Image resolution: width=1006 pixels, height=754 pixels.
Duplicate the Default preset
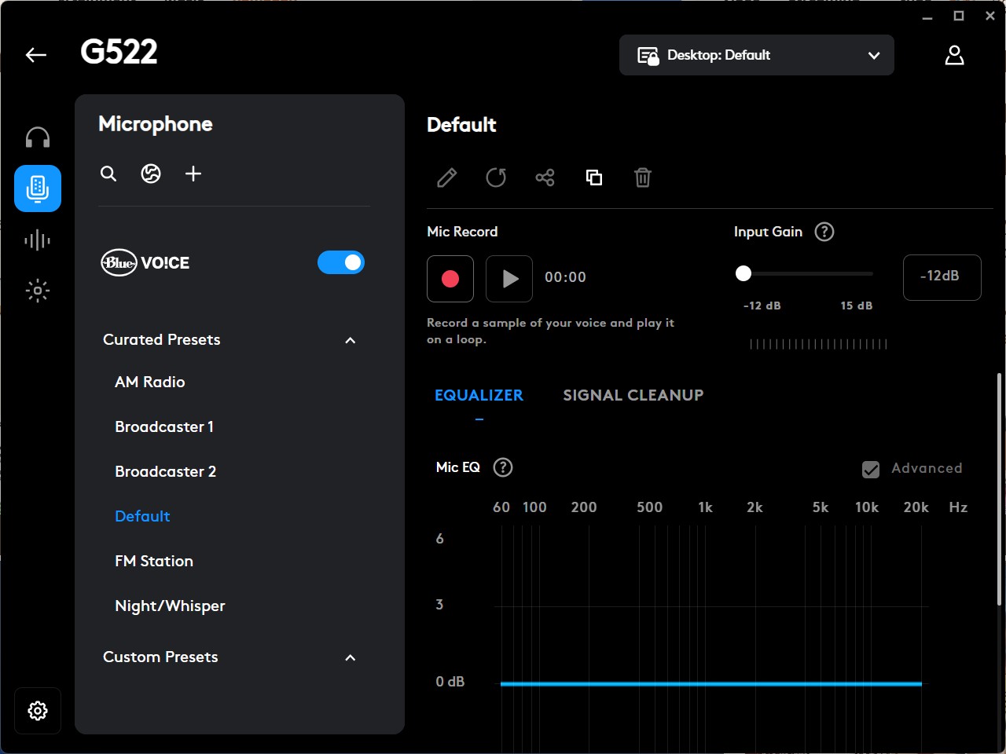click(x=594, y=178)
